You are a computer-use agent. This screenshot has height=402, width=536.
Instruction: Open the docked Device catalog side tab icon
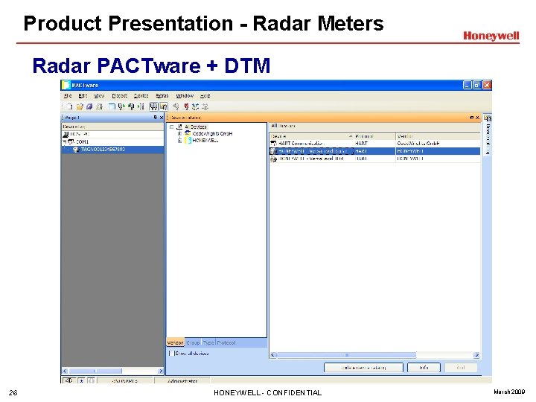point(488,118)
